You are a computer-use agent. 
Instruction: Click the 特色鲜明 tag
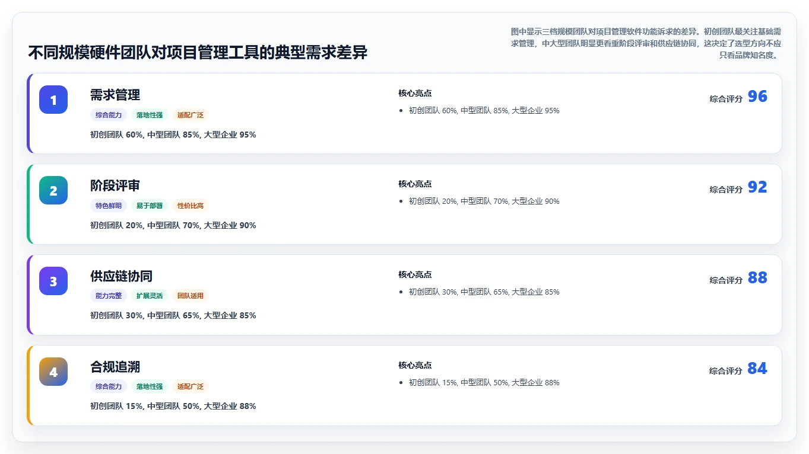pos(109,206)
